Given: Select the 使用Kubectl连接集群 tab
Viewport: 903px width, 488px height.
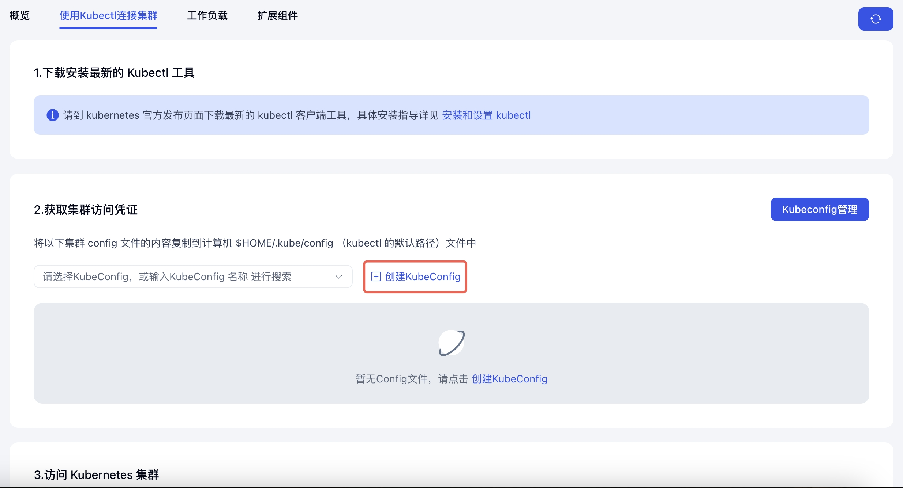Looking at the screenshot, I should [x=108, y=15].
